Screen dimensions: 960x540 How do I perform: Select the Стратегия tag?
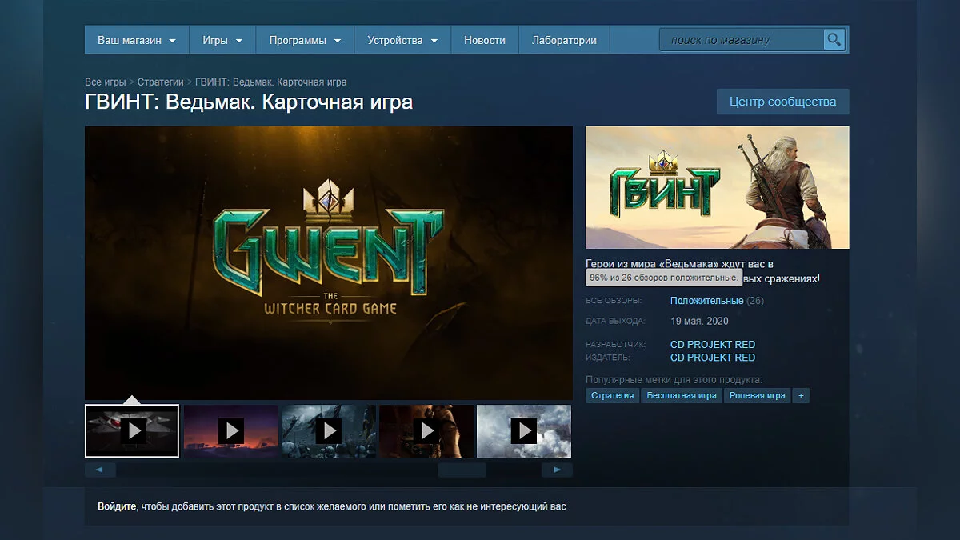click(x=612, y=396)
